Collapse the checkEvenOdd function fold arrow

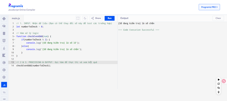coord(15,37)
